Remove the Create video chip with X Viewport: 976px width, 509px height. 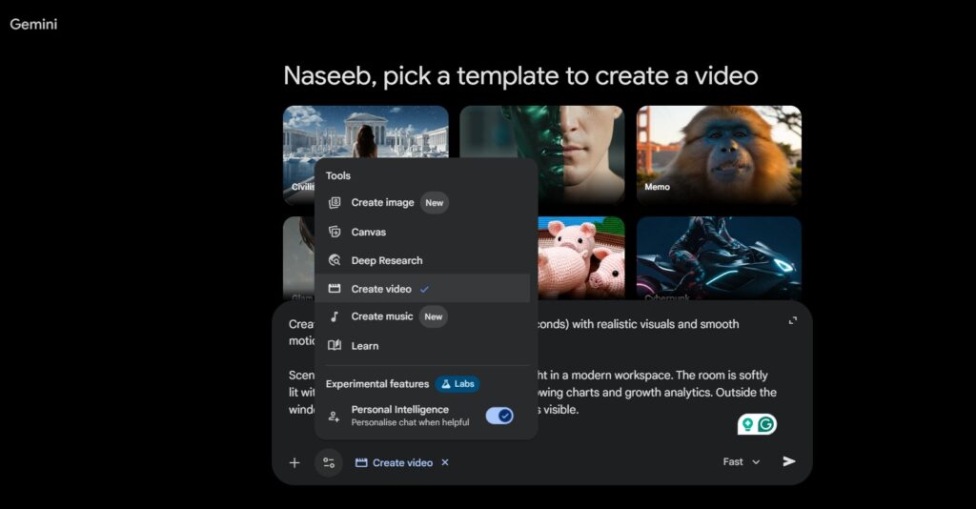pos(445,462)
